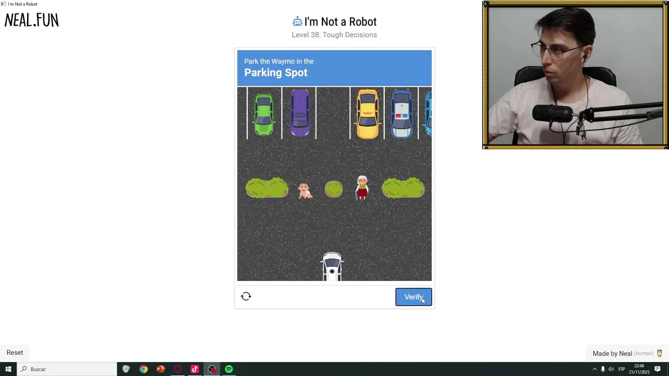Click the green parked car
This screenshot has height=376, width=669.
point(264,114)
